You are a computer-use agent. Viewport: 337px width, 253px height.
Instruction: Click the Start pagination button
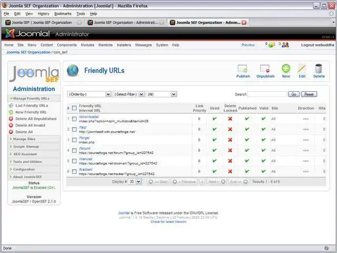tap(158, 181)
